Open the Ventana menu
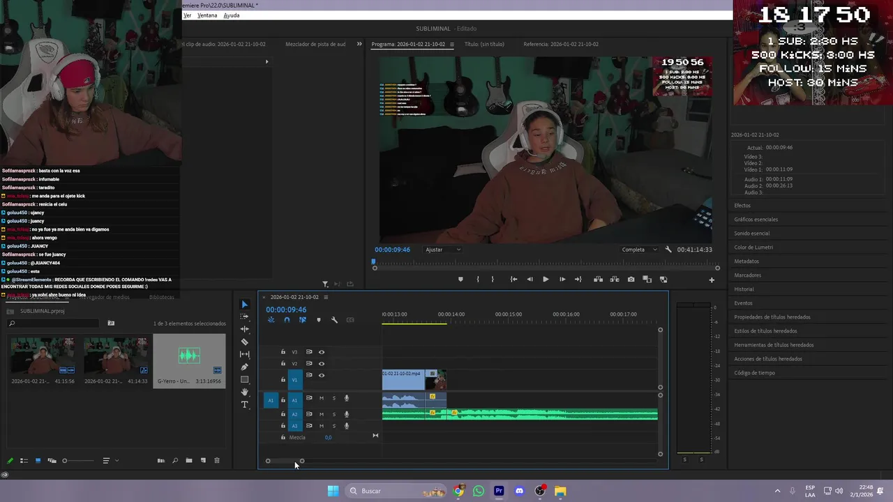This screenshot has height=502, width=893. pos(207,15)
